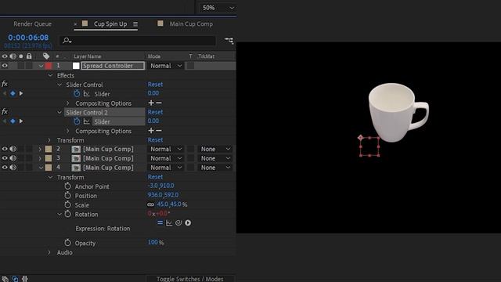Click the Layer Name column header
The width and height of the screenshot is (501, 282).
coord(87,56)
